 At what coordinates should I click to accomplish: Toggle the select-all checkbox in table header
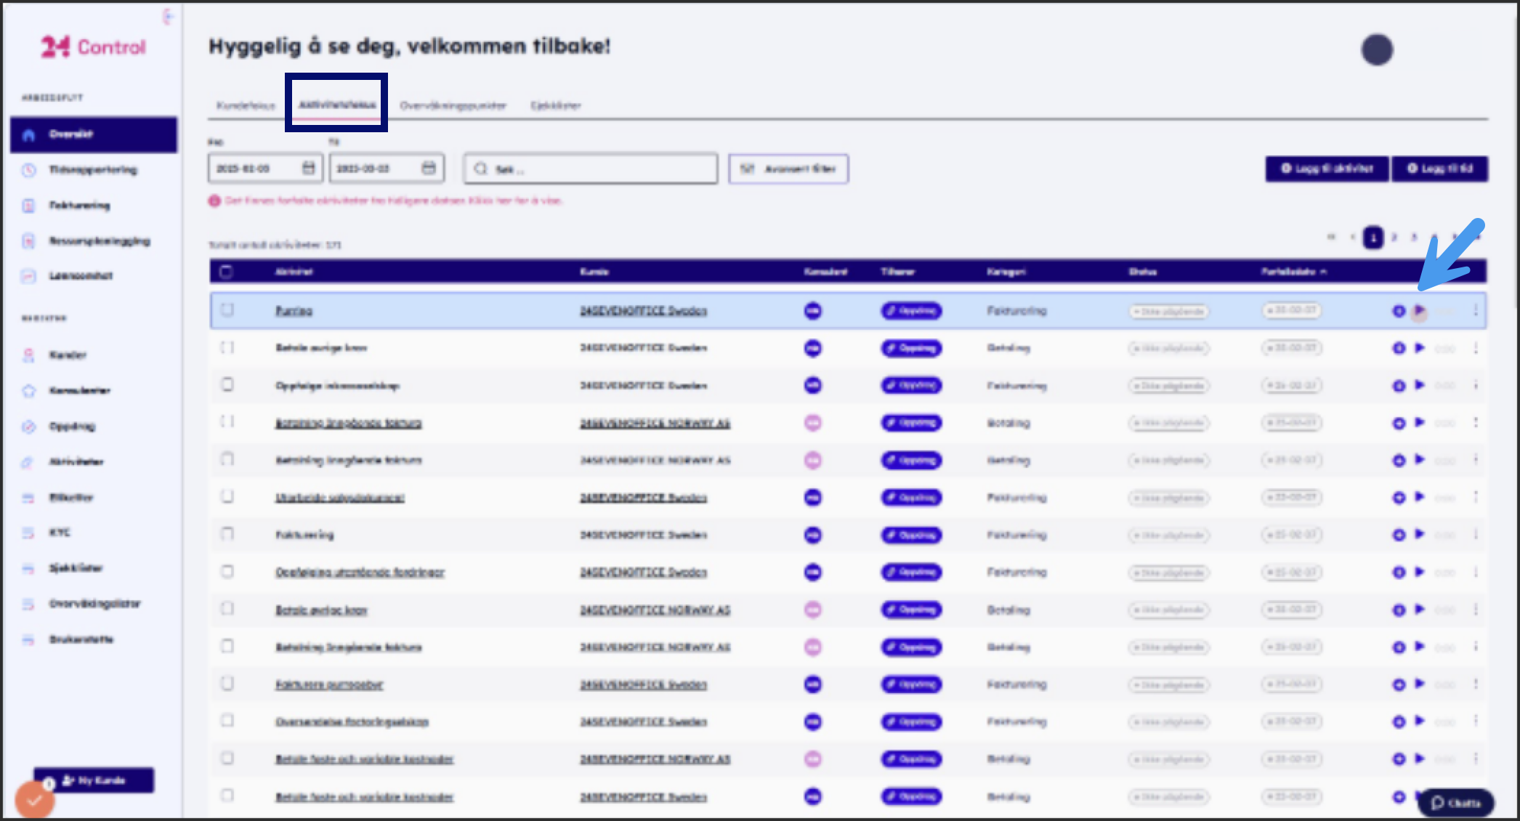pos(226,272)
